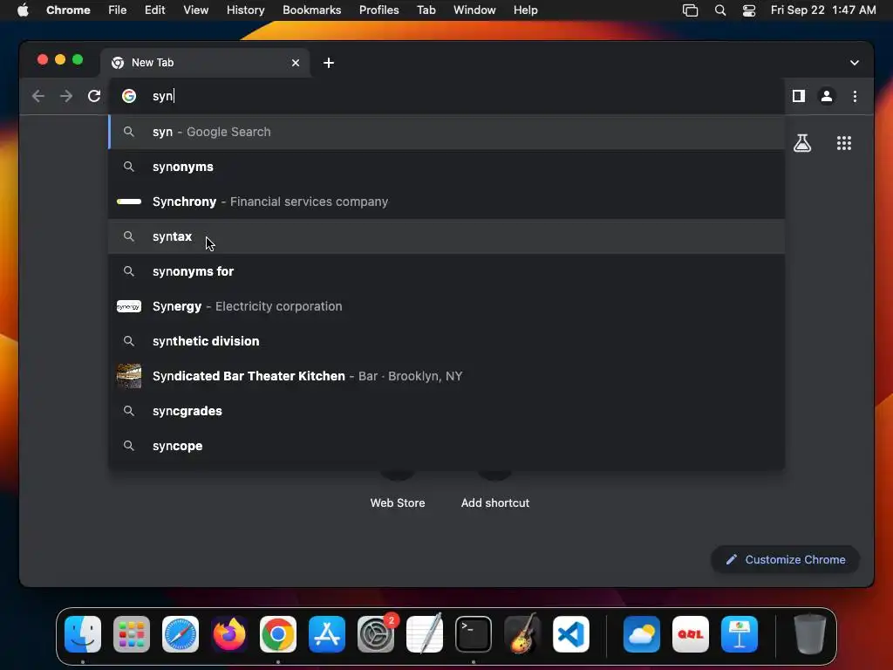This screenshot has width=893, height=670.
Task: Select the 'syntax' suggestion
Action: pos(446,236)
